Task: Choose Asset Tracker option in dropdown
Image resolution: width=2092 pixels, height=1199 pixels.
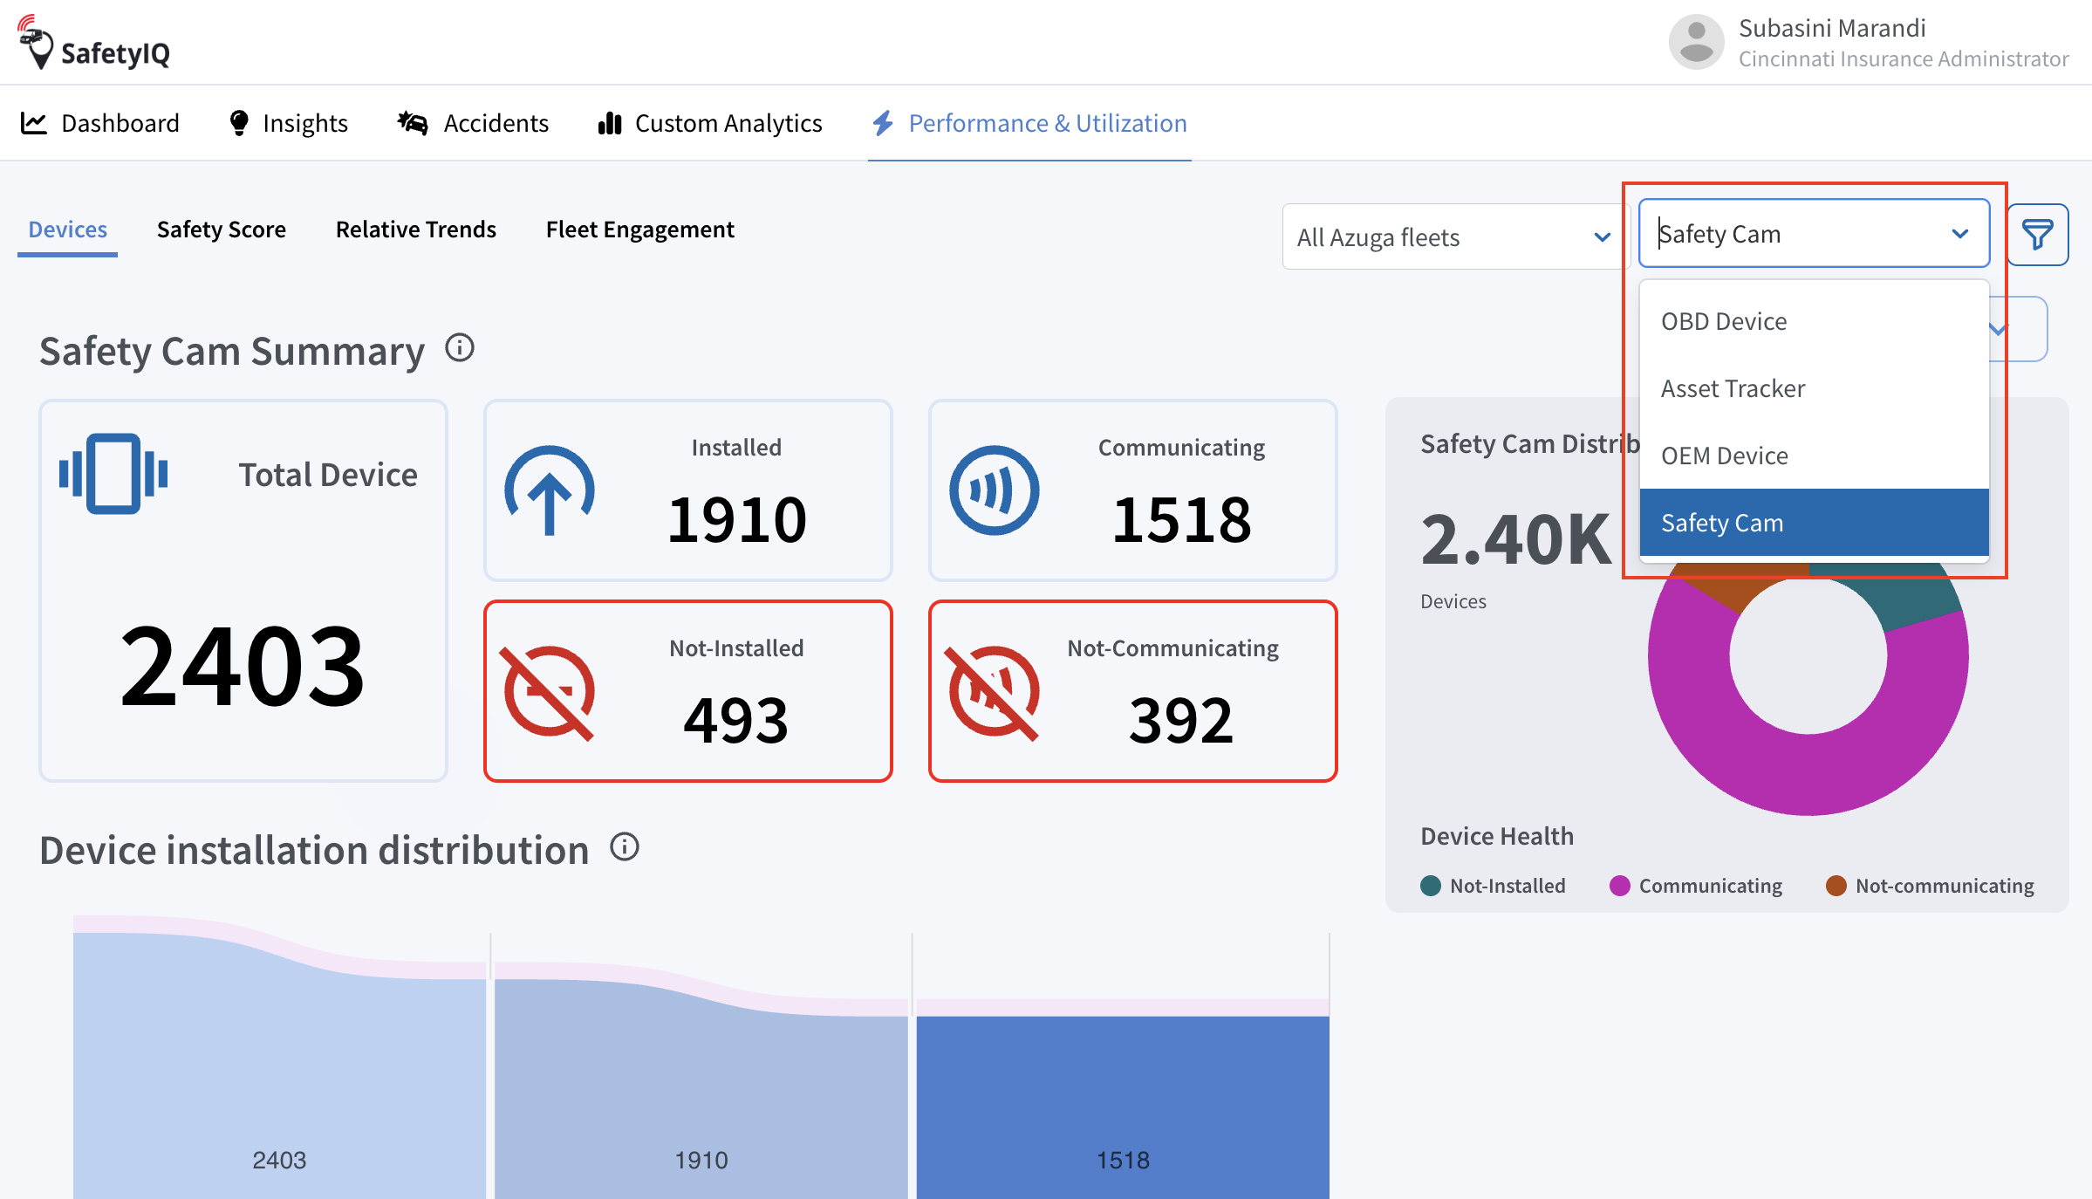Action: (x=1733, y=388)
